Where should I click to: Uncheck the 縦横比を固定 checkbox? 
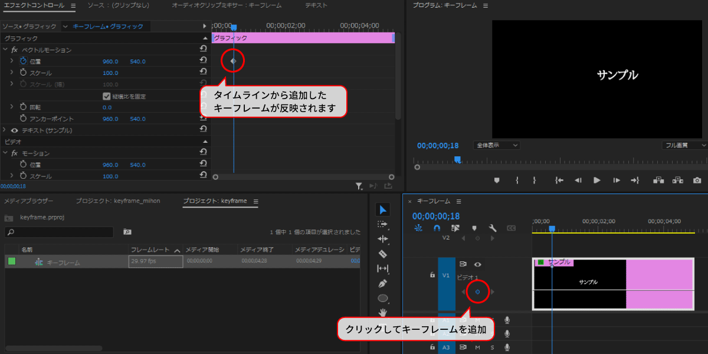coord(106,96)
